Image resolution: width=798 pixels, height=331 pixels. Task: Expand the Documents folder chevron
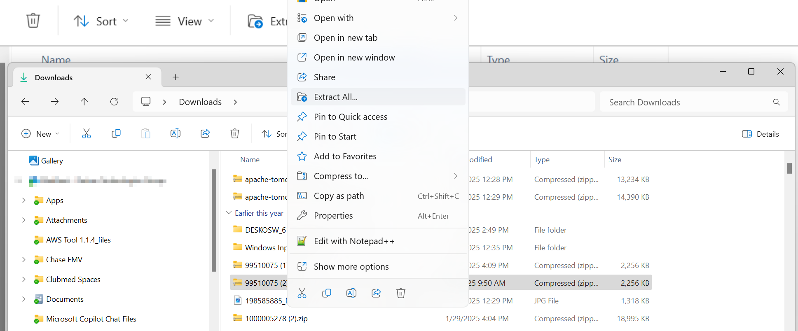click(24, 299)
